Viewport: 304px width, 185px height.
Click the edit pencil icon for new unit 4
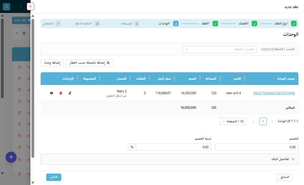pos(70,93)
